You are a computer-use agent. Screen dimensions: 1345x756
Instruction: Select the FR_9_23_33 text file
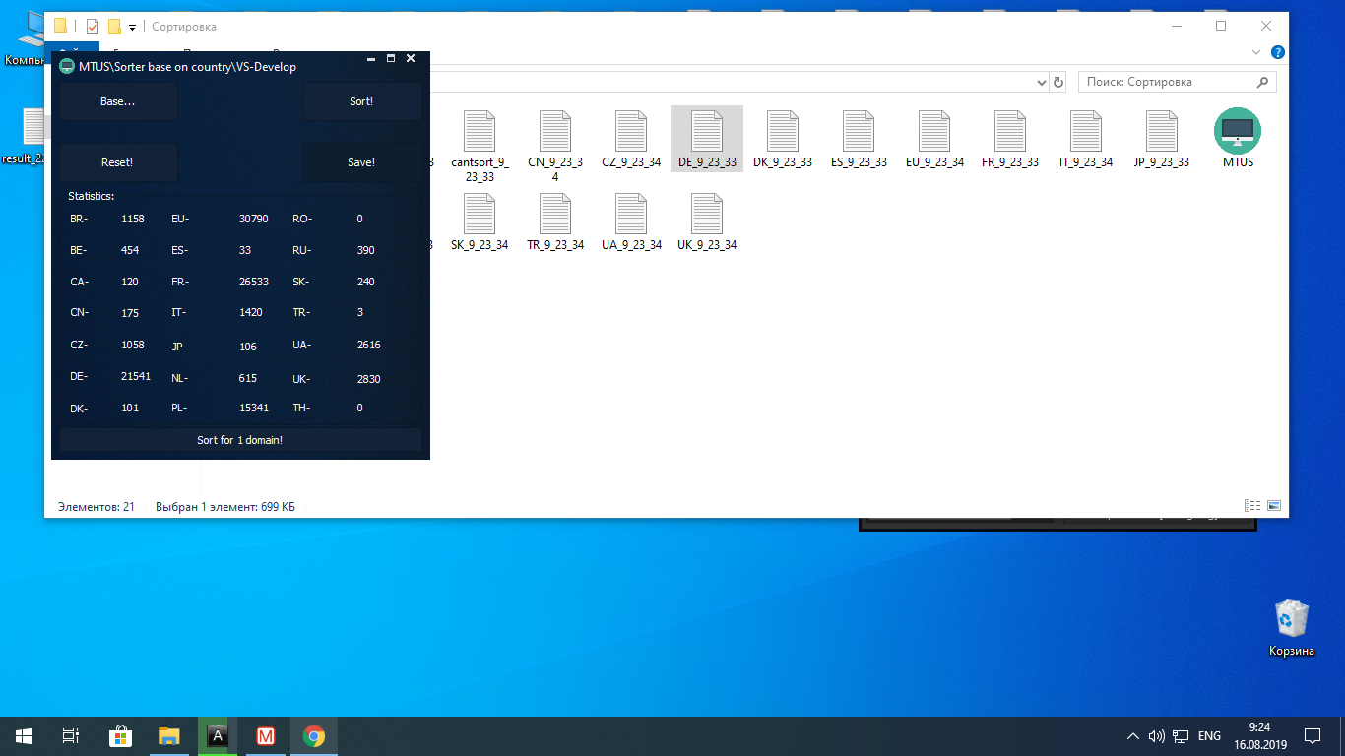point(1009,139)
